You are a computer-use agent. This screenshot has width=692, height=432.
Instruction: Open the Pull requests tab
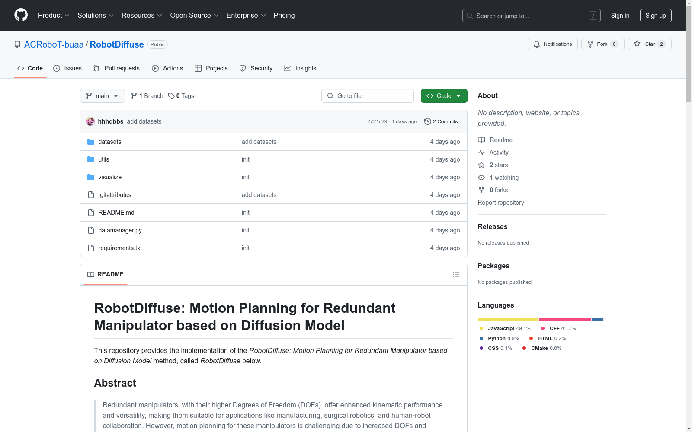tap(116, 68)
